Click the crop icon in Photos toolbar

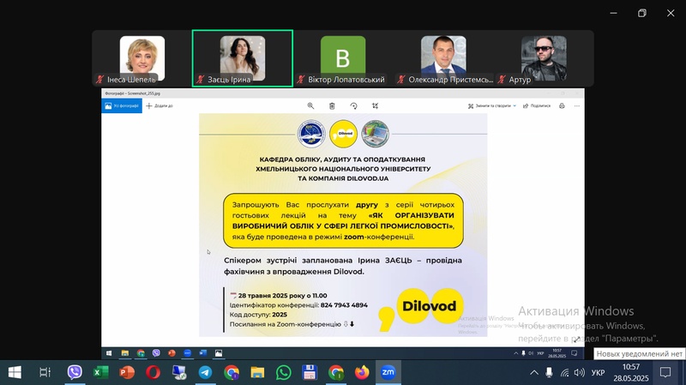[x=375, y=105]
